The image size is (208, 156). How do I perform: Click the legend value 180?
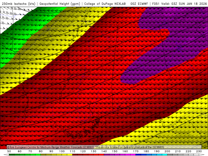[x=146, y=151]
